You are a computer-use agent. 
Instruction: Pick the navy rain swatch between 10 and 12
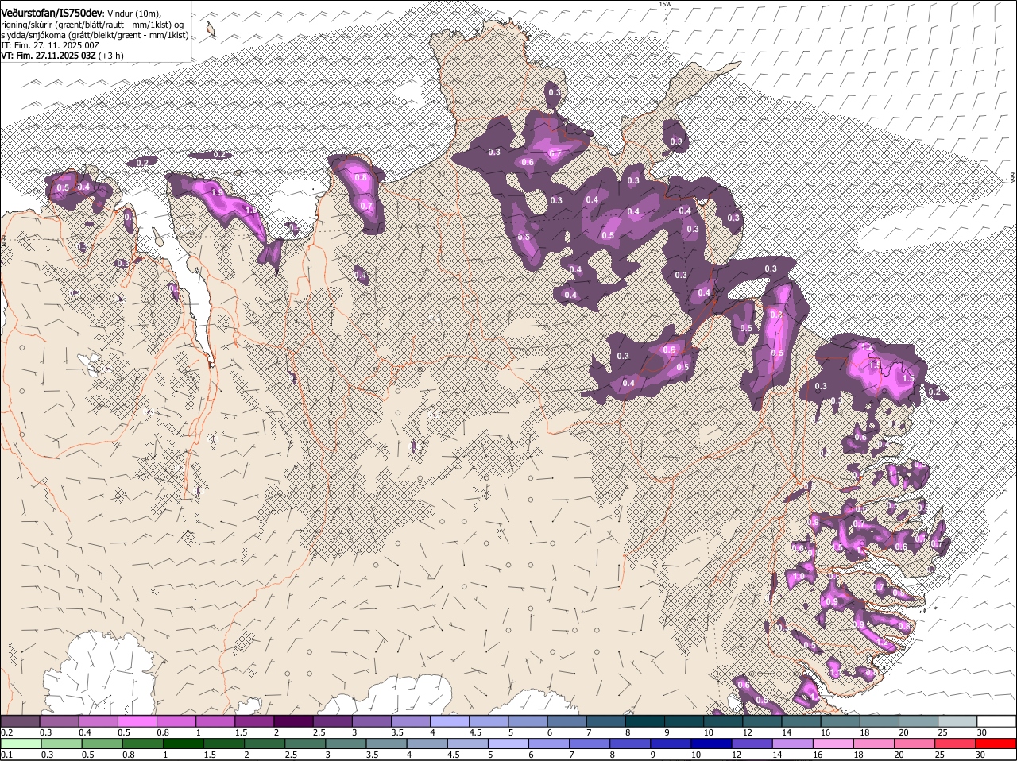click(x=711, y=744)
